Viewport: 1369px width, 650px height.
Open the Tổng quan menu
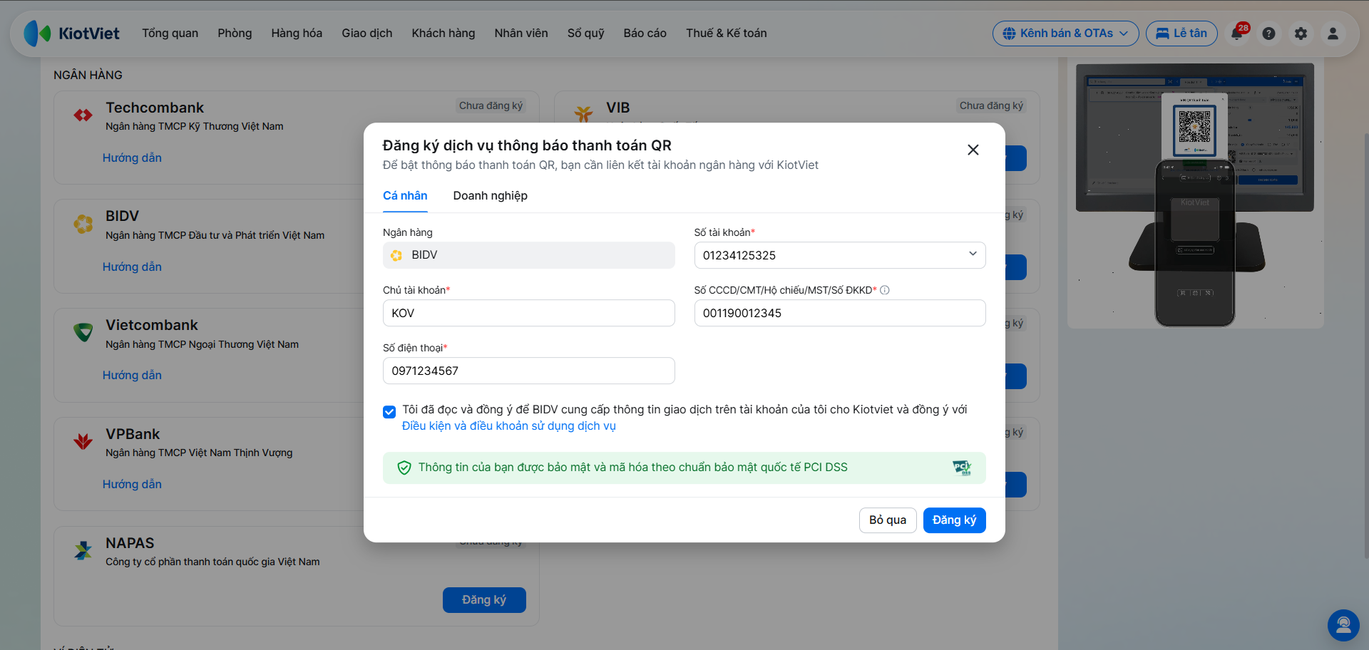170,33
